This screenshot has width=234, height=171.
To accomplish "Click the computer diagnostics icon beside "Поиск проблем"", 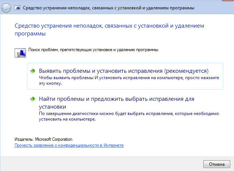I will click(21, 52).
